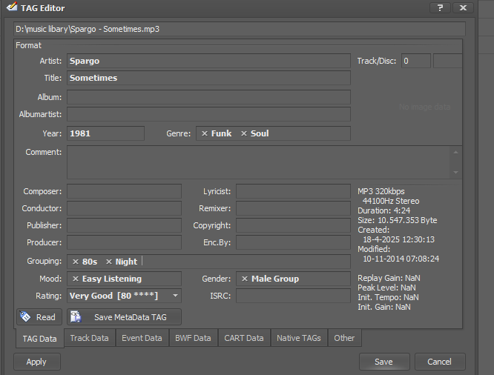Remove the 80s grouping tag
494x375 pixels.
pos(76,262)
